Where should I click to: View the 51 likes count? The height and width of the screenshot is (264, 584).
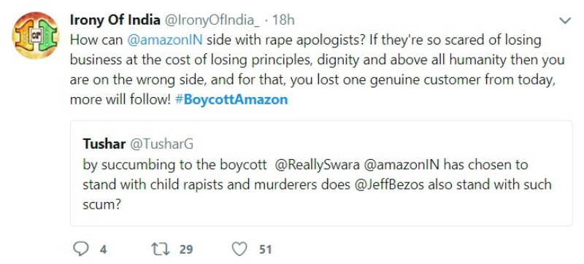265,249
